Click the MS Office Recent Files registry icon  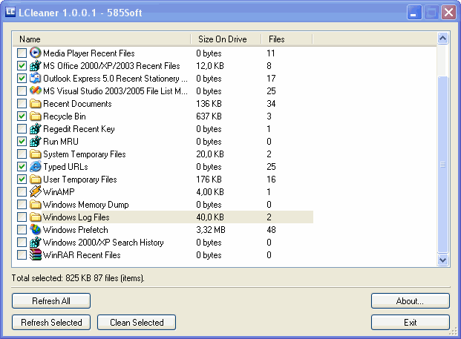(x=36, y=65)
